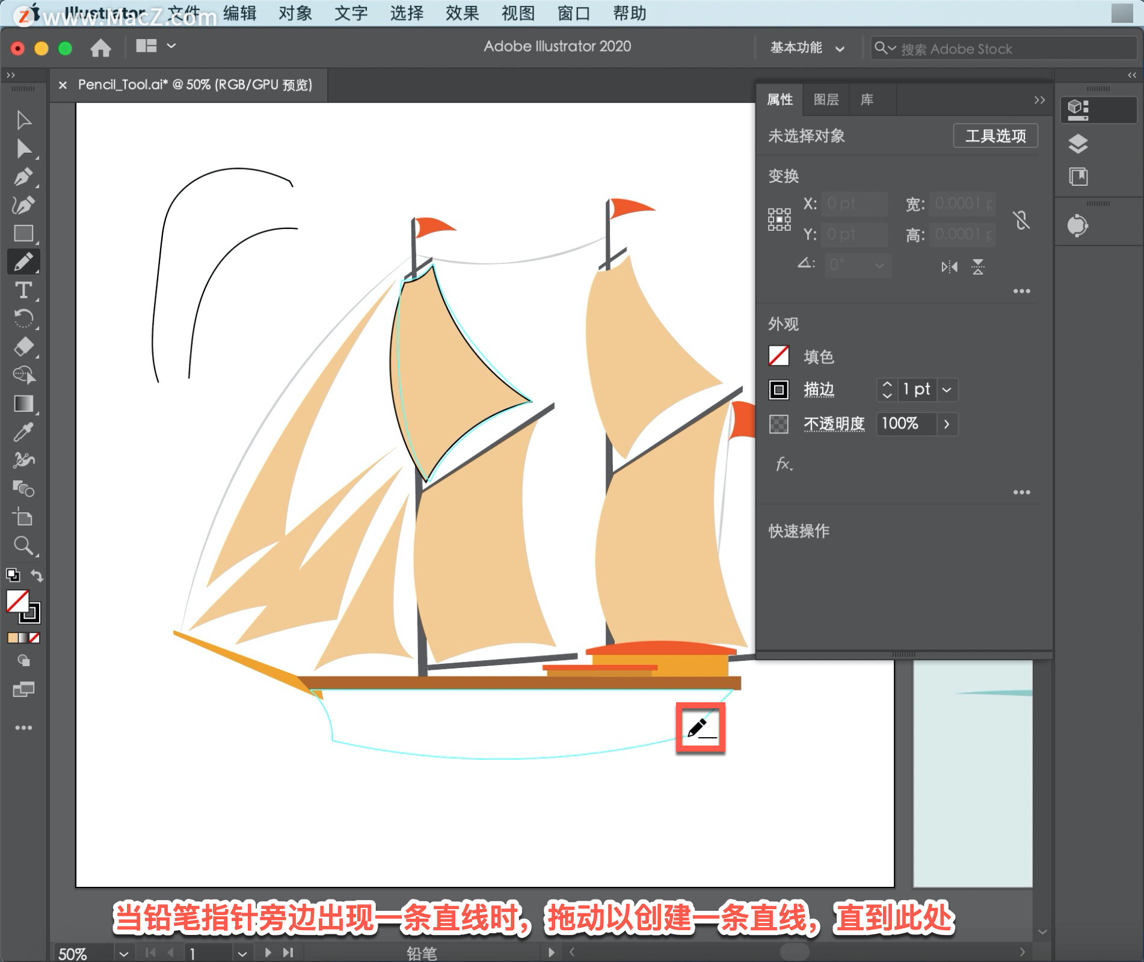The height and width of the screenshot is (962, 1144).
Task: Open the Layers panel icon in dock
Action: point(1078,144)
